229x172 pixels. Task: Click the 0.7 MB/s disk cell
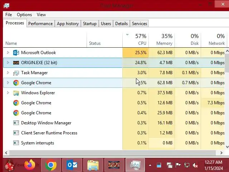pyautogui.click(x=188, y=83)
